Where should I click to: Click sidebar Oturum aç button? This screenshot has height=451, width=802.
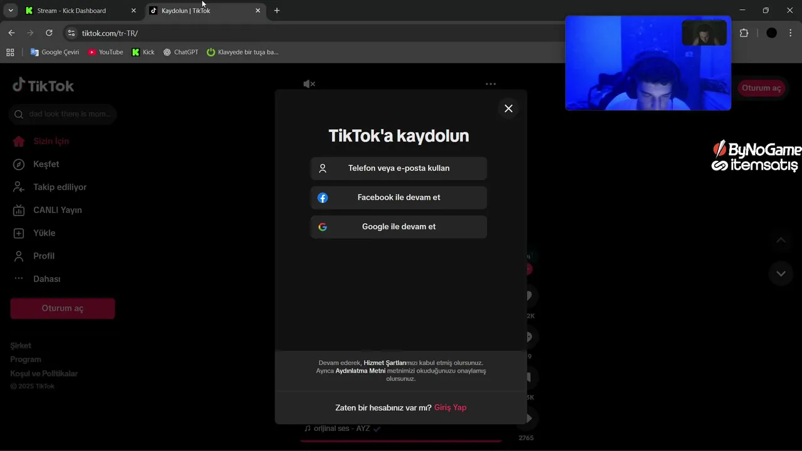tap(63, 308)
